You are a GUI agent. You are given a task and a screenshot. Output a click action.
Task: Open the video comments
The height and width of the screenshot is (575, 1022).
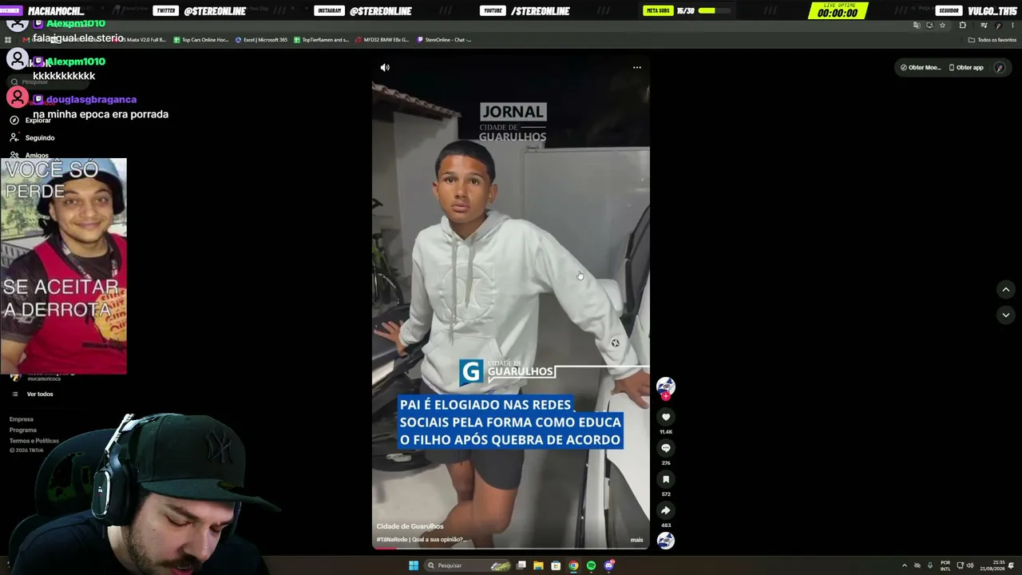666,448
